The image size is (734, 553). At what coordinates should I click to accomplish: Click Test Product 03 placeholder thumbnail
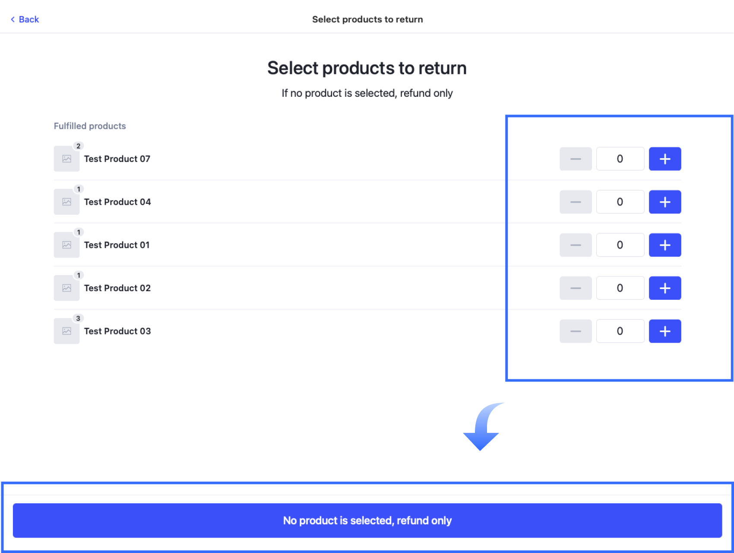(x=66, y=331)
